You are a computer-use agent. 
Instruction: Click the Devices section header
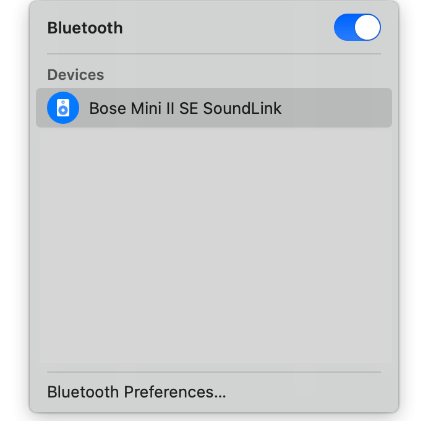click(75, 75)
